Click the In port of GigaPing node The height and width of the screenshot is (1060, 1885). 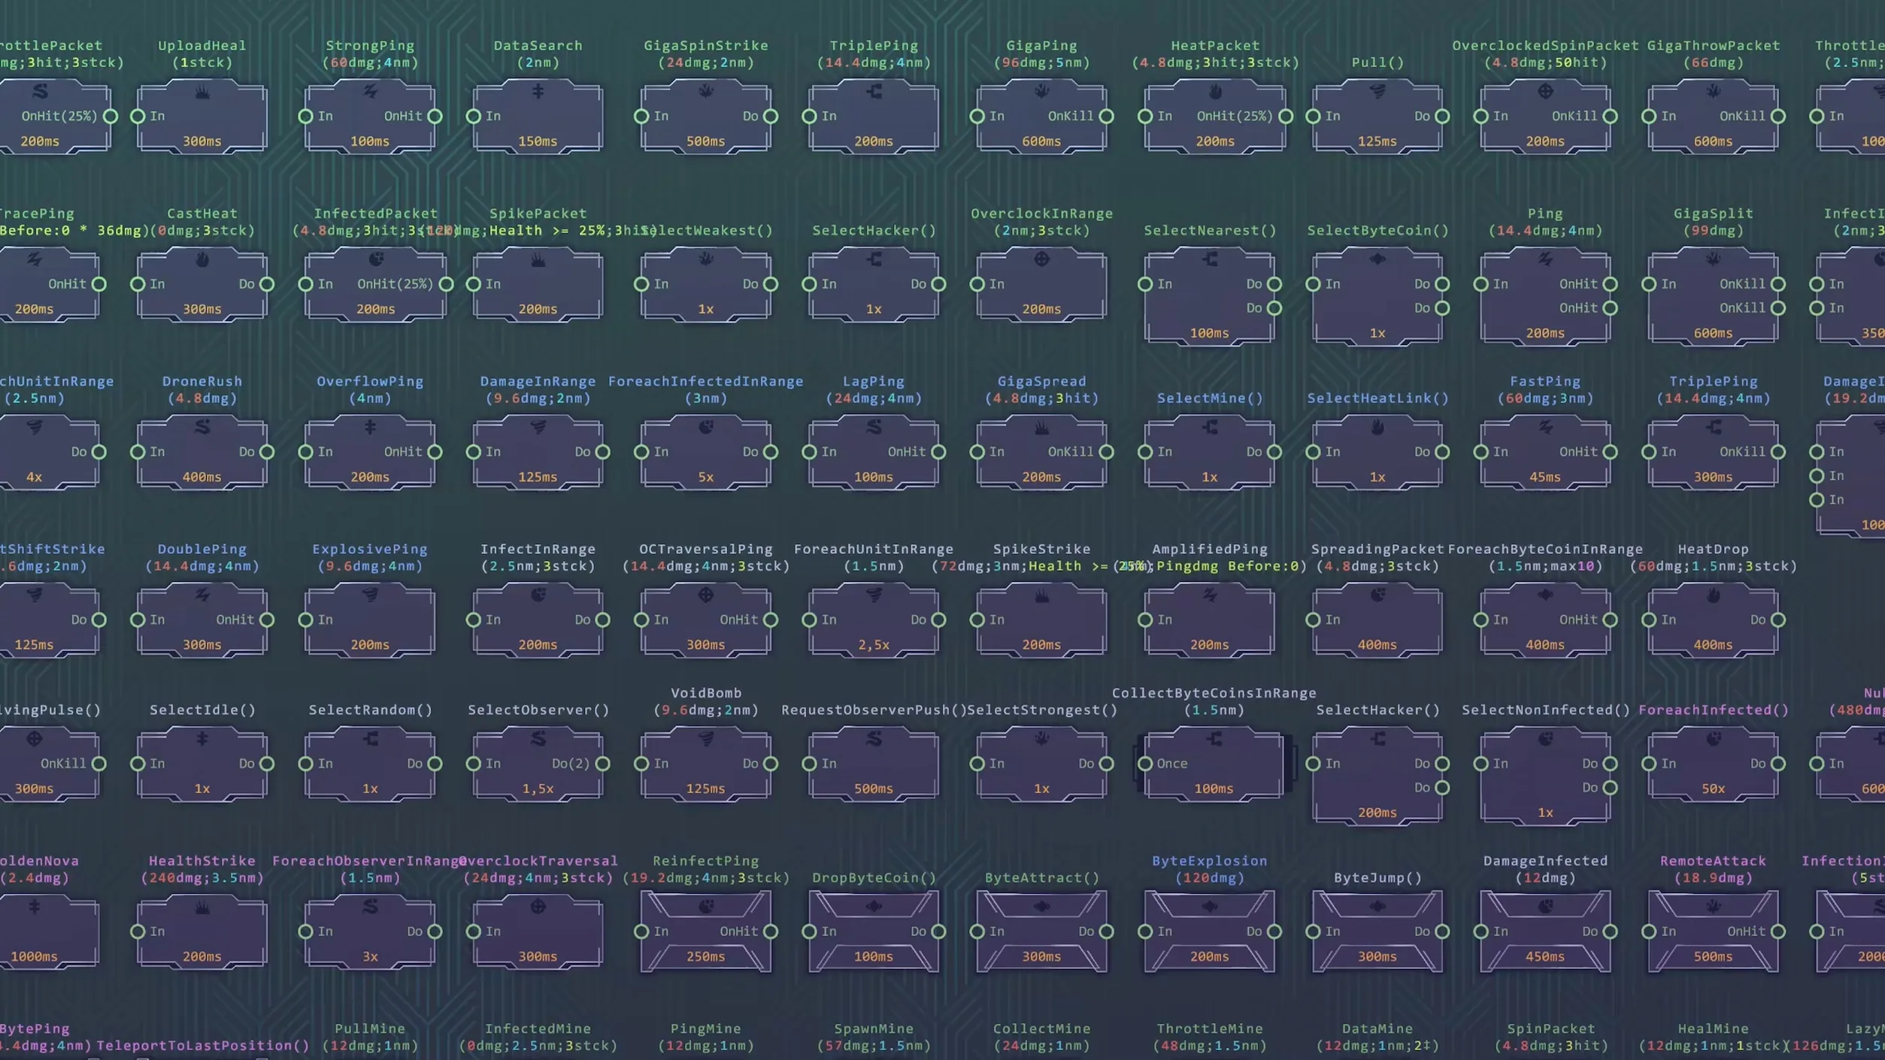click(977, 117)
